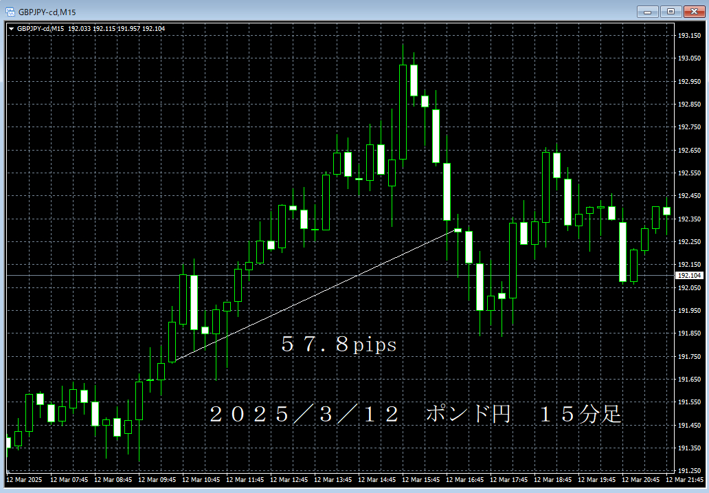Click the 191.250 price axis label
Screen dimensions: 709x493
coord(689,471)
